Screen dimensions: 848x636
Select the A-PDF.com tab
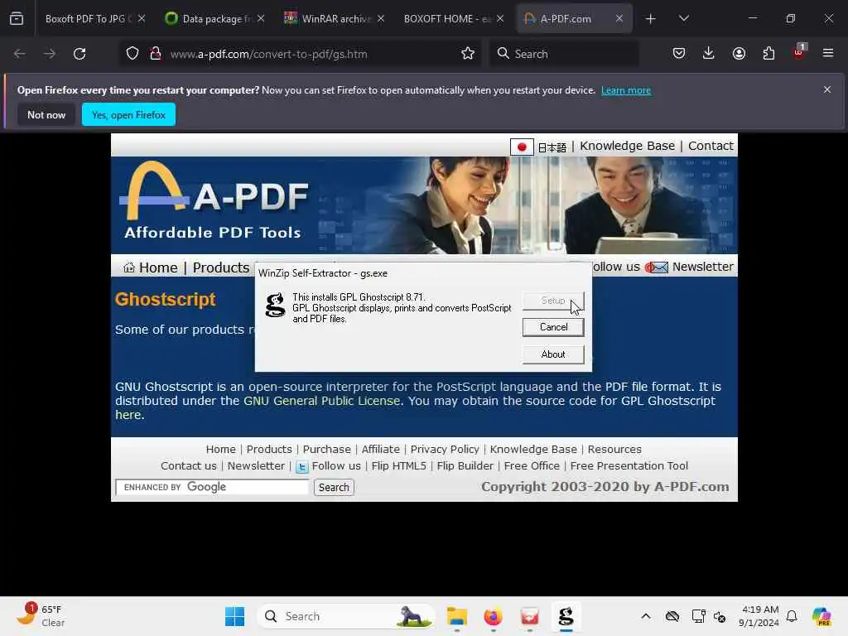point(573,18)
